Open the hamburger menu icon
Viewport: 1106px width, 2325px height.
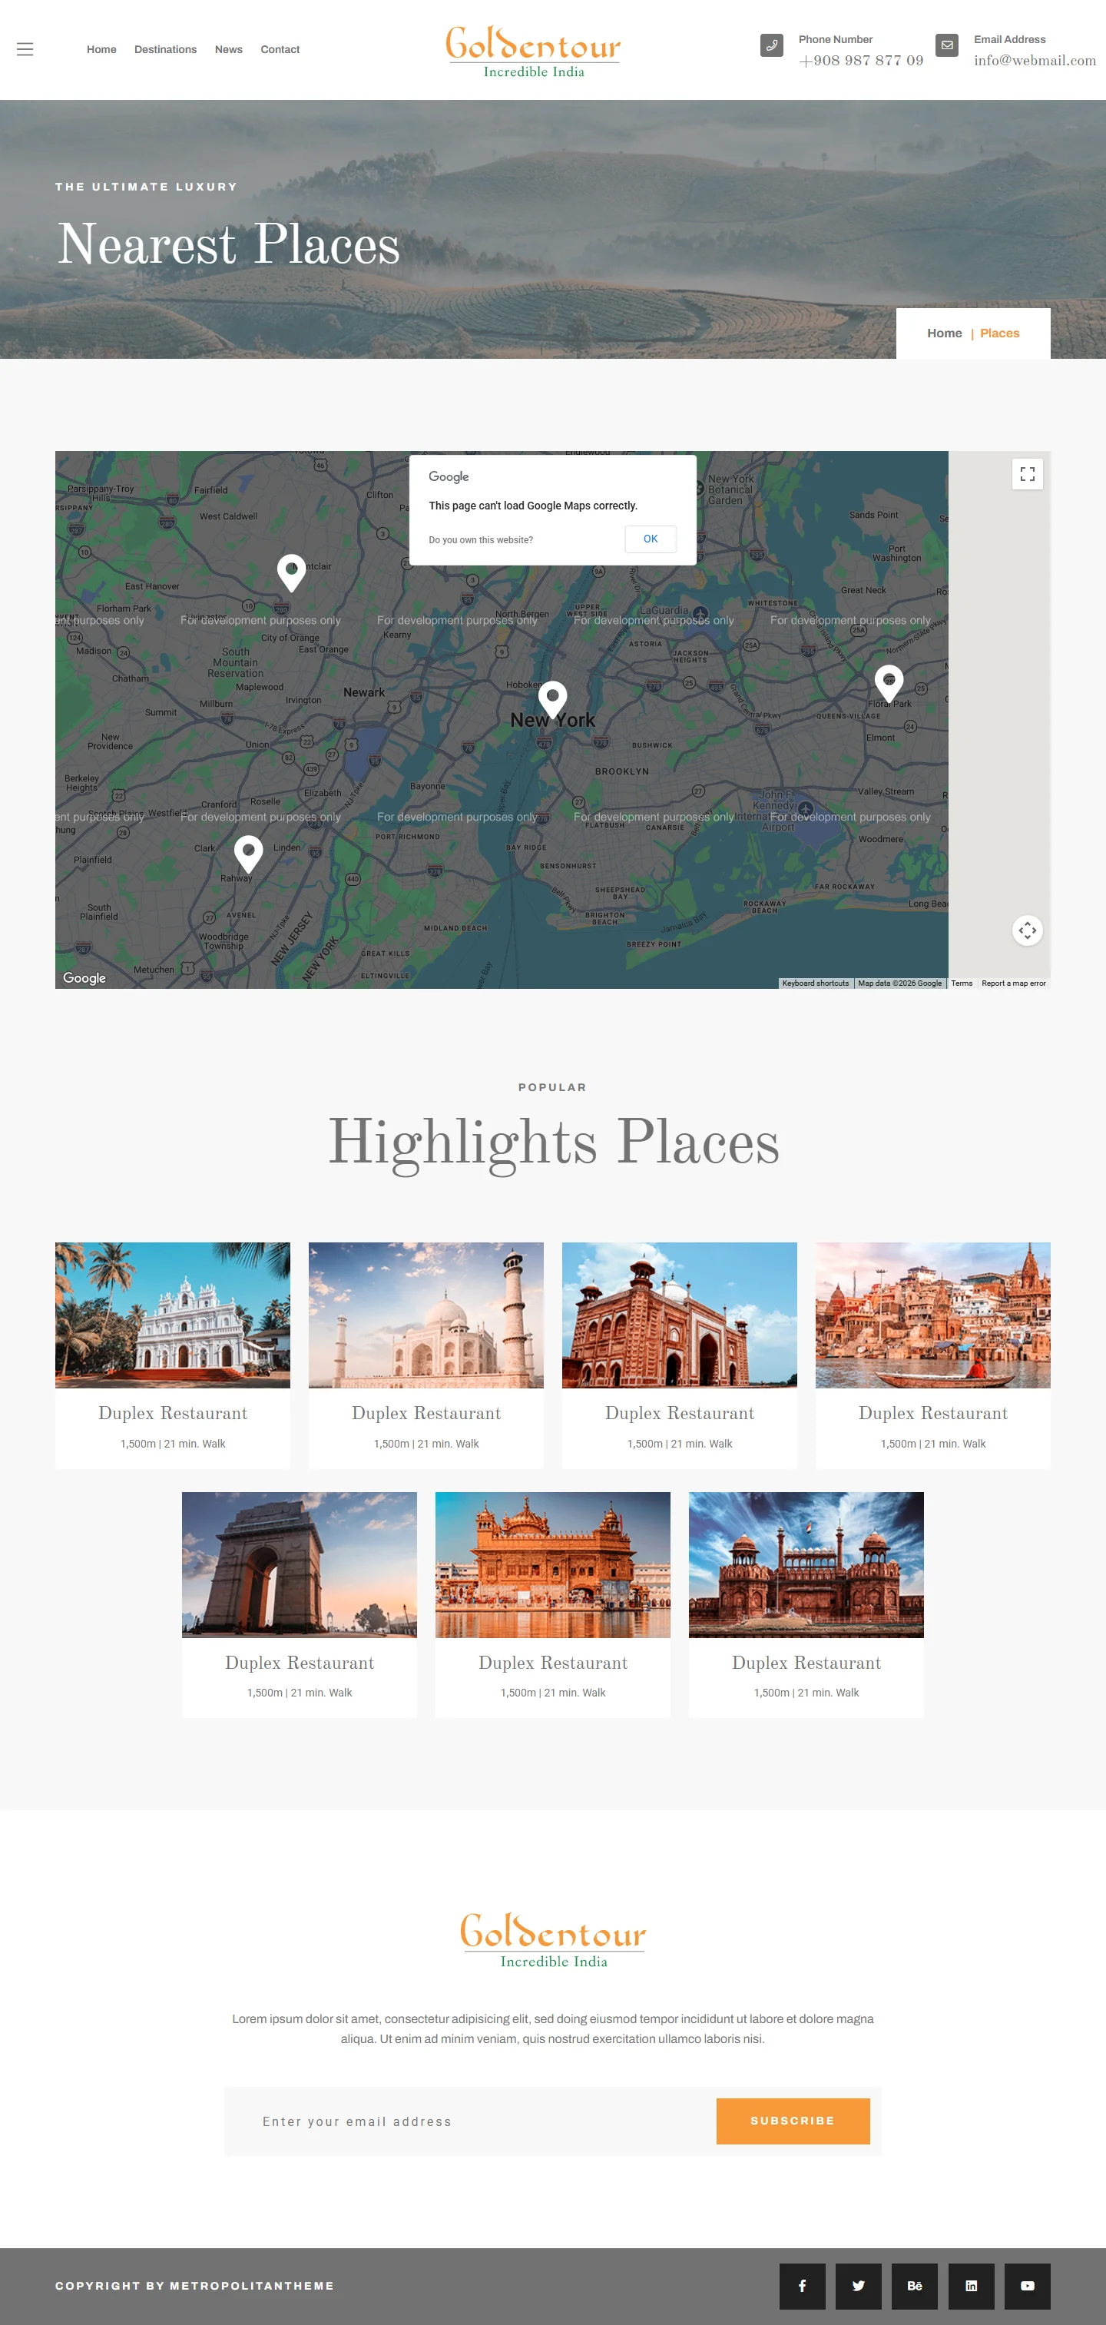[x=25, y=50]
